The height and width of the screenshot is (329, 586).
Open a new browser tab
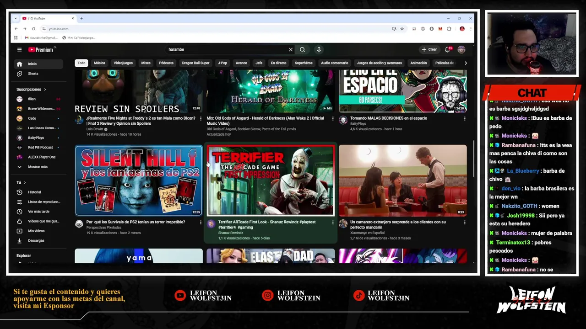[81, 18]
